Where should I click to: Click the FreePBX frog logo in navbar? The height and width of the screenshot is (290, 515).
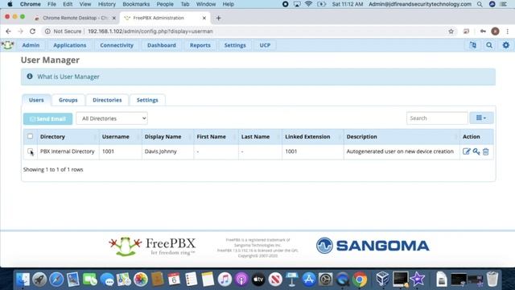pos(7,45)
